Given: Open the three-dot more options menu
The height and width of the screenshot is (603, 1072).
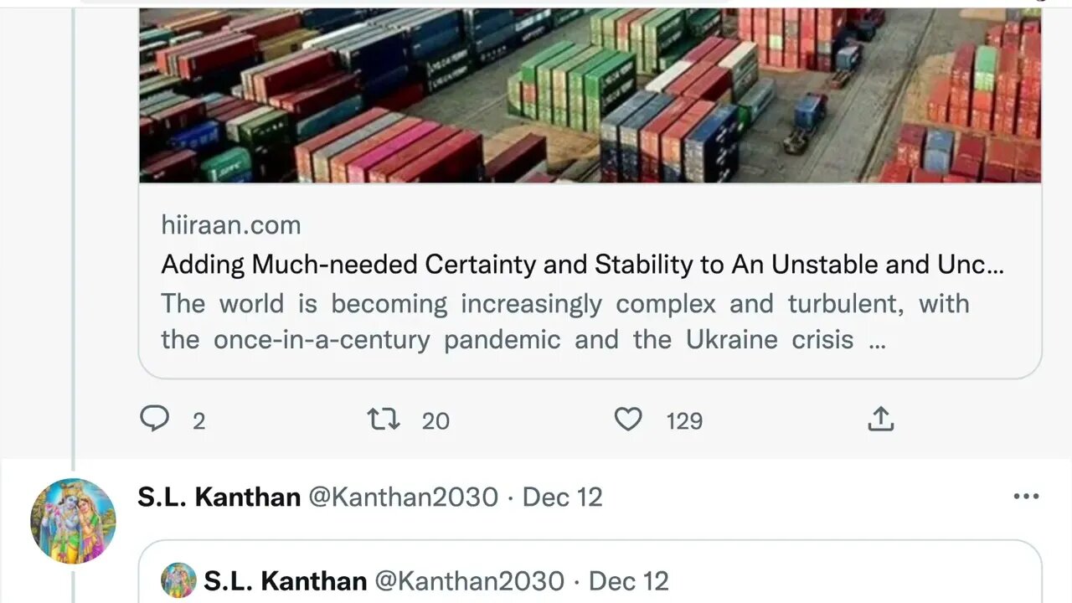Looking at the screenshot, I should point(1025,497).
